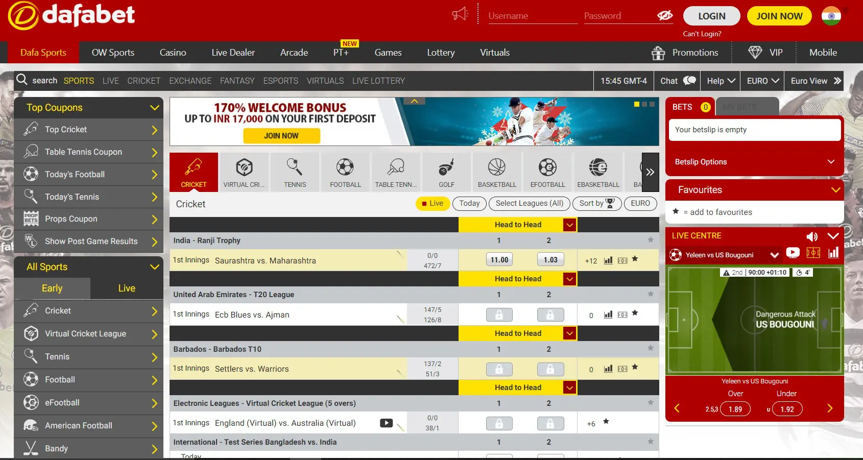Open Live Centre video stream icon
This screenshot has width=863, height=460.
click(x=793, y=253)
